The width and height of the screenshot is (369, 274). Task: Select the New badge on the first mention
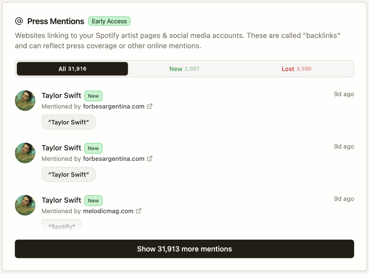tap(93, 96)
